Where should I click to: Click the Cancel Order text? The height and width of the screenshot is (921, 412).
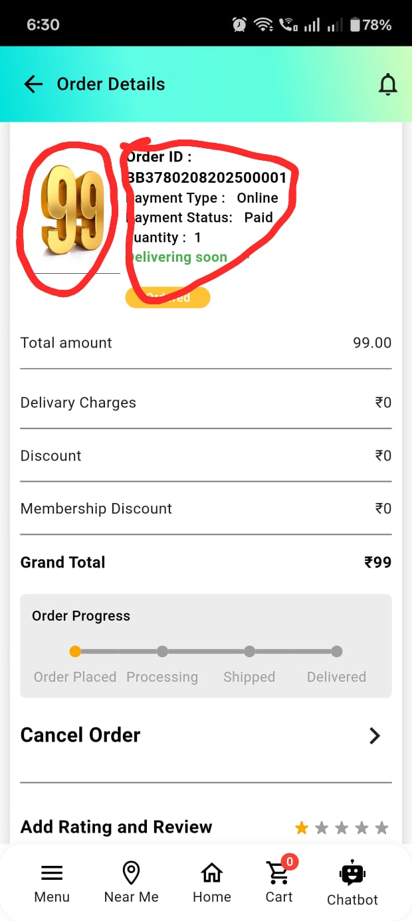point(80,735)
